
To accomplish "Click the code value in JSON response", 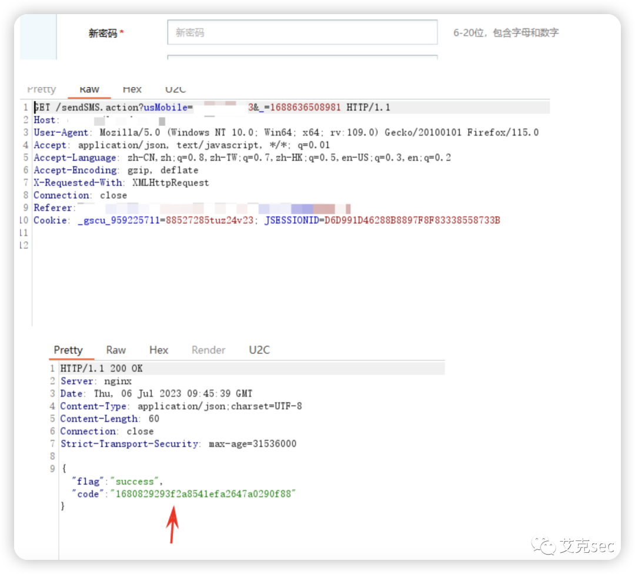I will click(203, 494).
